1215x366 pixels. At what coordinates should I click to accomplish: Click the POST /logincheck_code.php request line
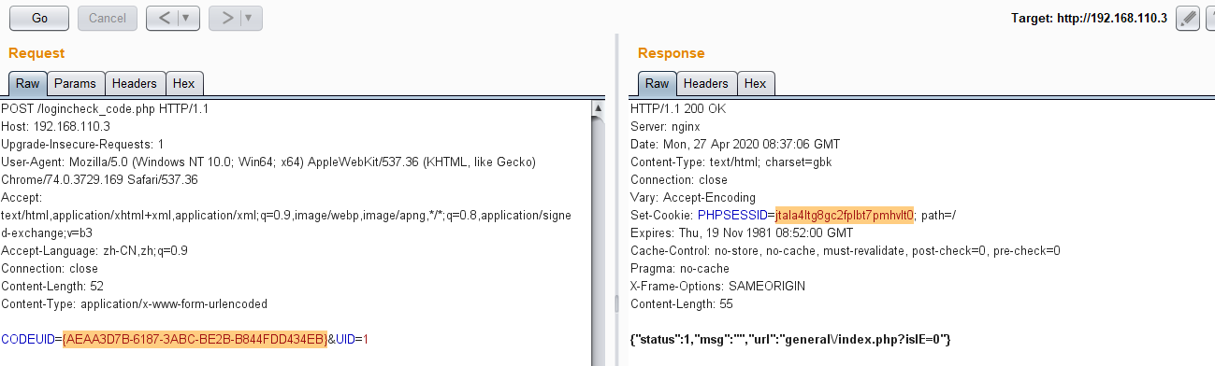105,109
